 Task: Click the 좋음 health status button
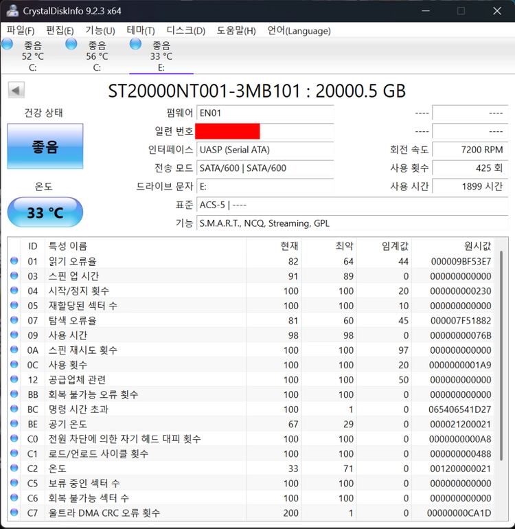pos(45,146)
